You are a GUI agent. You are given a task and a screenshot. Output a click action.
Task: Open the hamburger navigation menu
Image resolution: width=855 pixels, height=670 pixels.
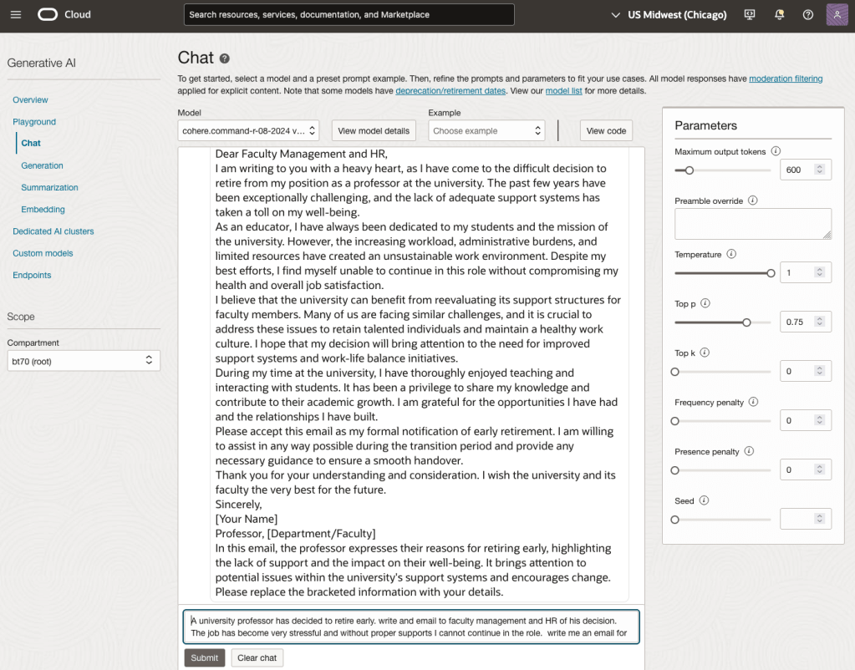pos(18,15)
